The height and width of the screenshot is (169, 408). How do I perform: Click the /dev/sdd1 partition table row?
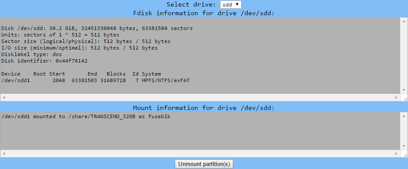click(95, 80)
